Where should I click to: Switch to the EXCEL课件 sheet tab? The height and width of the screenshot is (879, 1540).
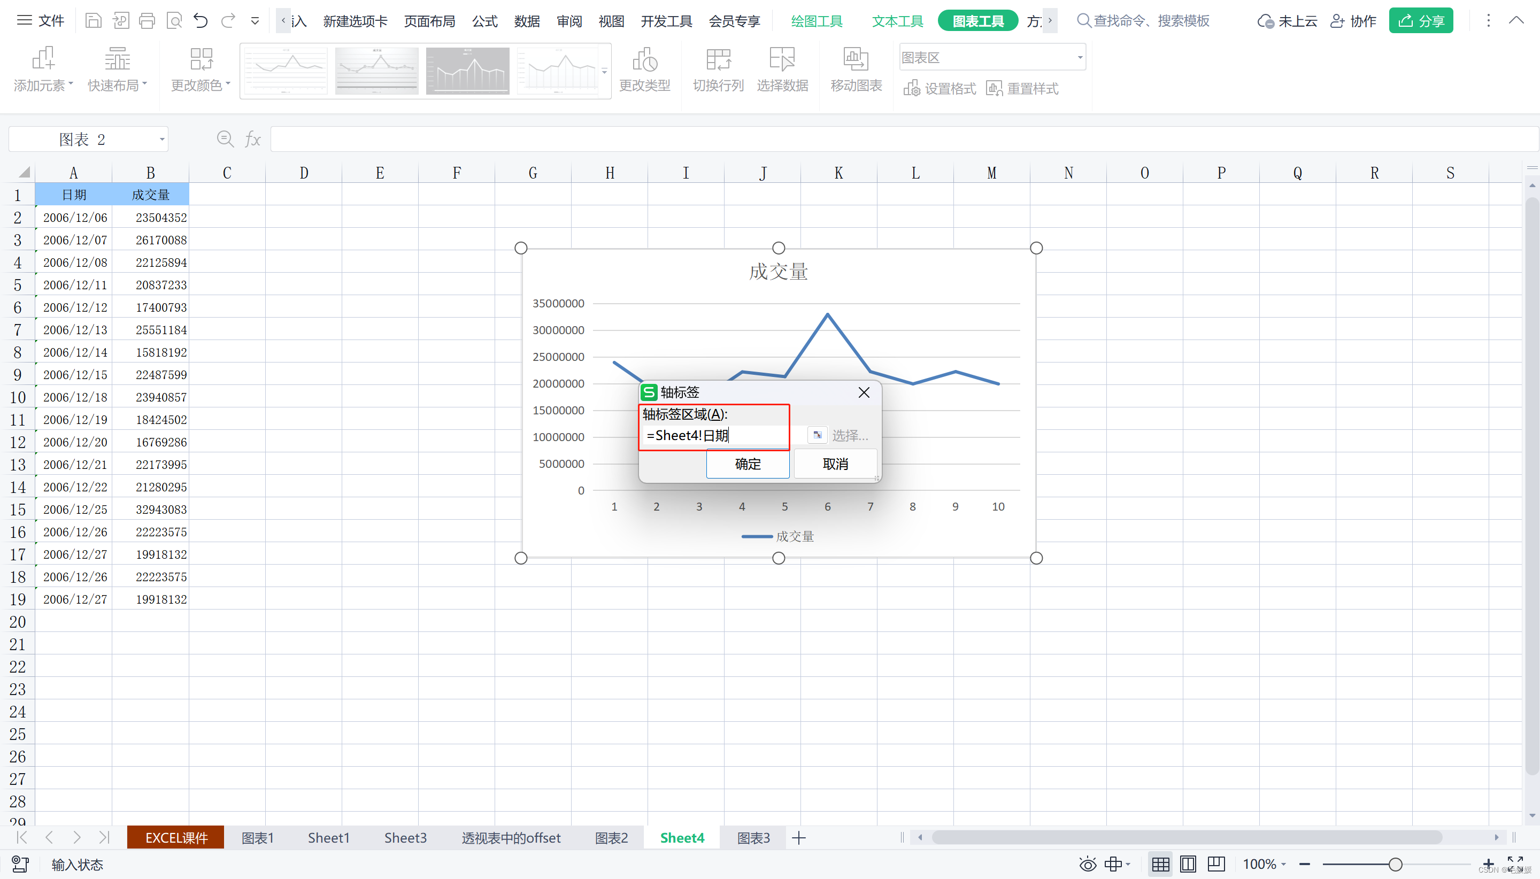(176, 838)
